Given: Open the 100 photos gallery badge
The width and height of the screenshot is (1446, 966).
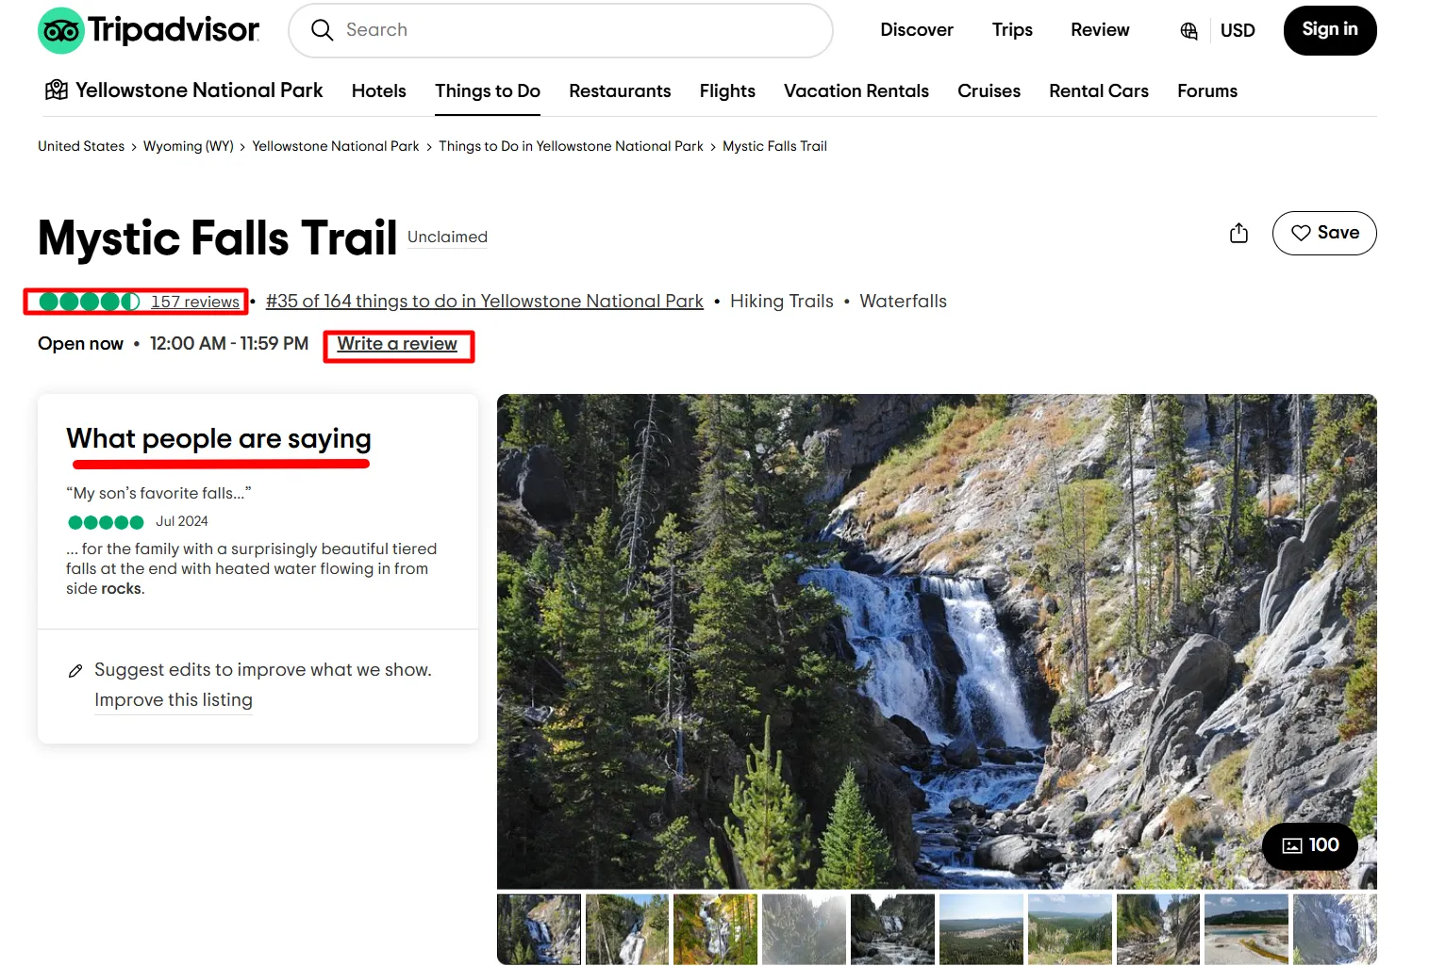Looking at the screenshot, I should 1309,845.
